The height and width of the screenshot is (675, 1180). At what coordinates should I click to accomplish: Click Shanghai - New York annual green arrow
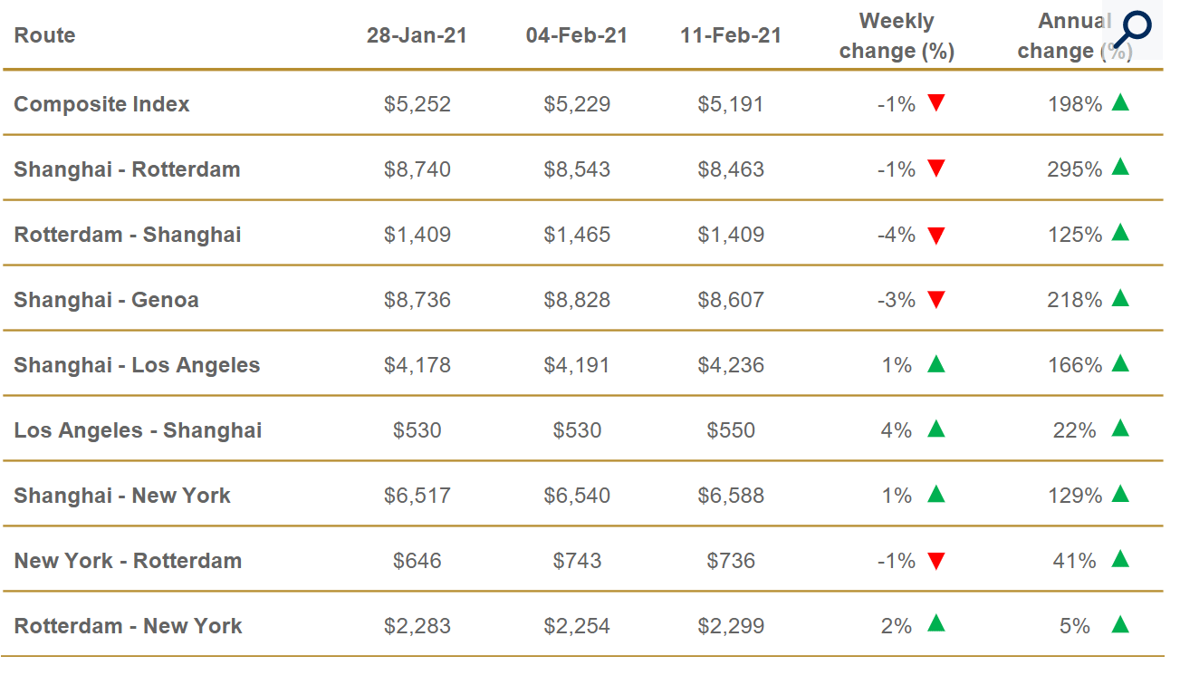tap(1120, 493)
